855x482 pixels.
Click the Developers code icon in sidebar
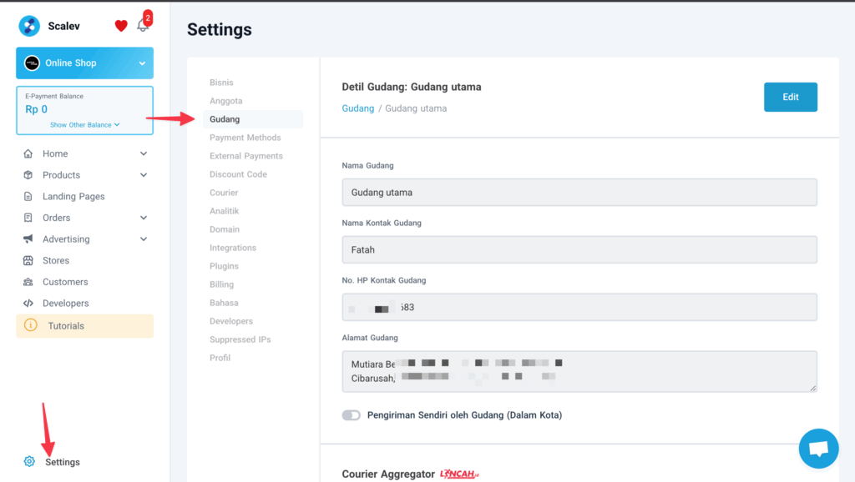pos(28,304)
